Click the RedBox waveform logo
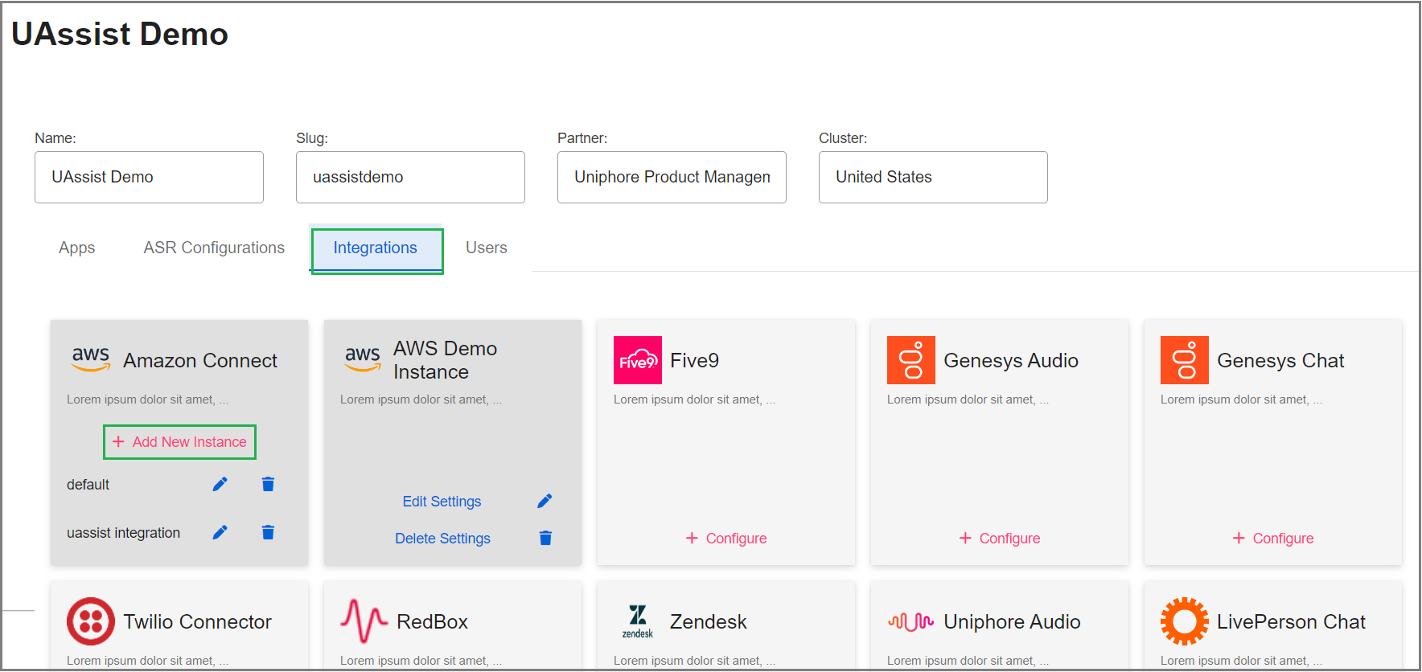1422x672 pixels. pyautogui.click(x=364, y=621)
